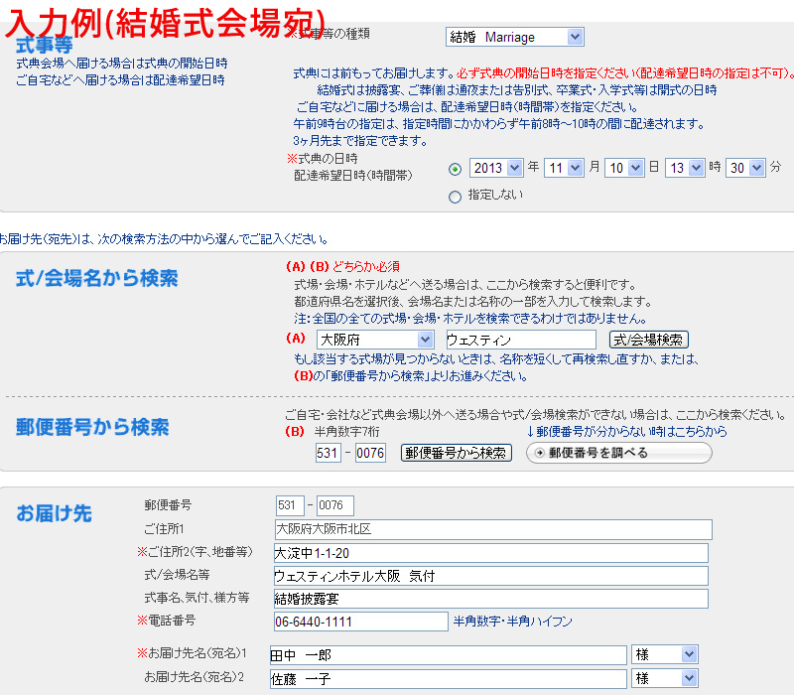Image resolution: width=794 pixels, height=695 pixels.
Task: Click the 式/会場名等 field
Action: tap(490, 576)
